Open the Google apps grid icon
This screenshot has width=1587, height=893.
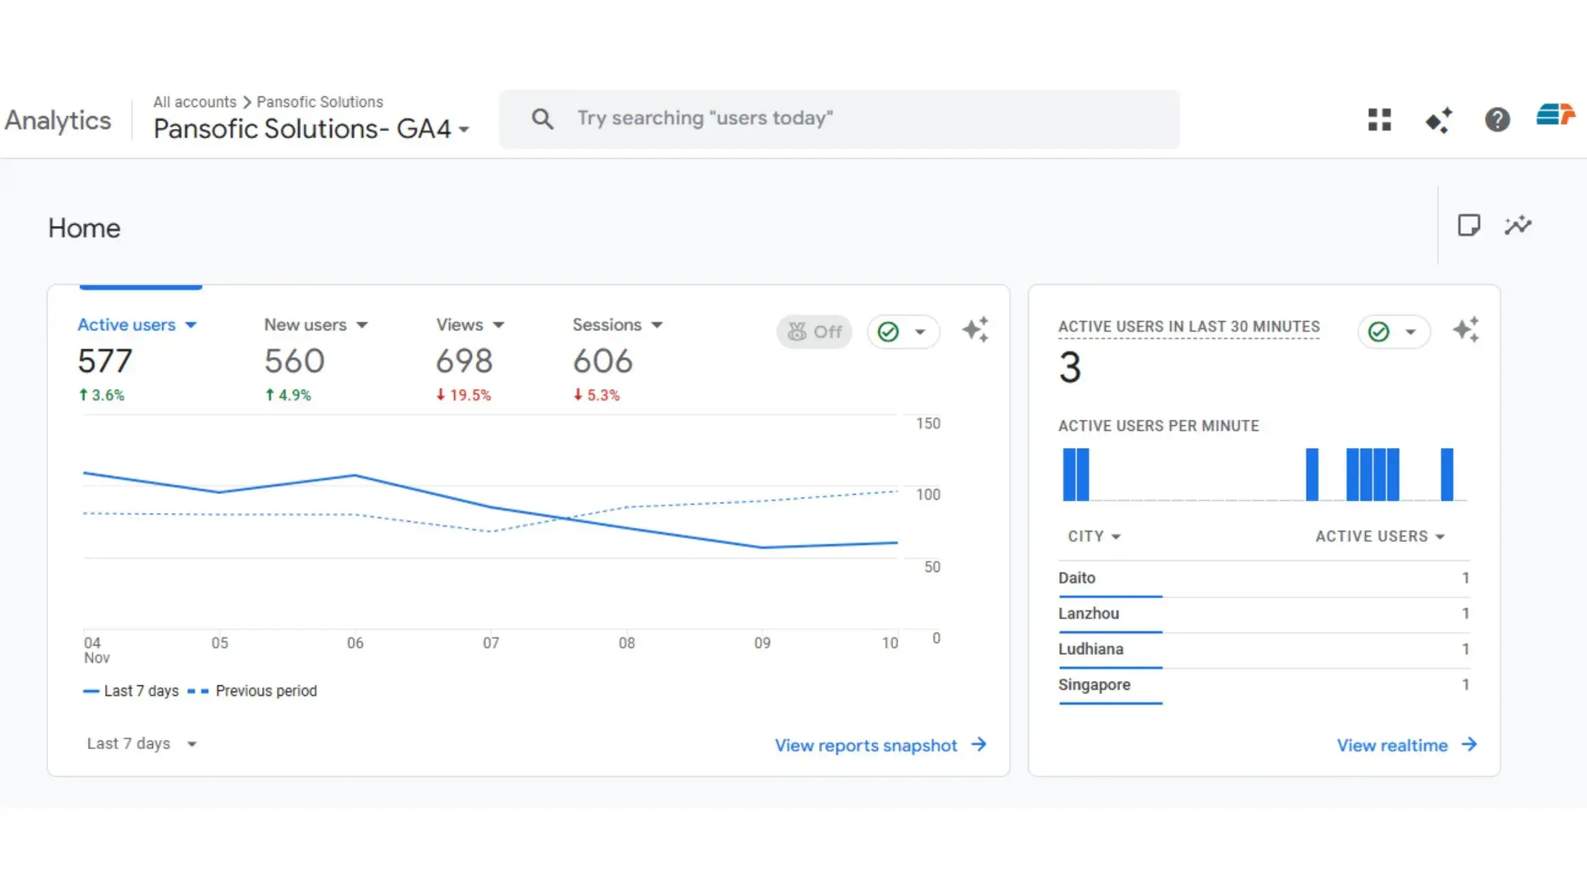[1379, 120]
